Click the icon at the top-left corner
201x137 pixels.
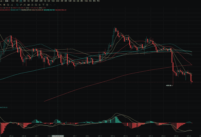point(1,2)
